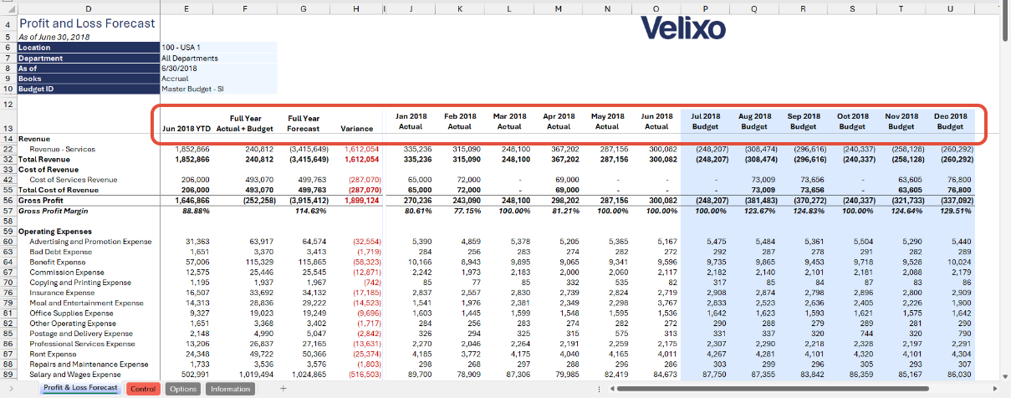Click the vertical scrollbar down arrow

point(1004,376)
